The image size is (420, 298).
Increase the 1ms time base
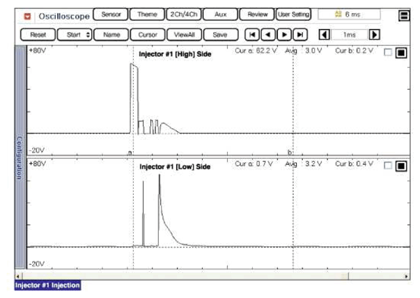click(x=374, y=34)
